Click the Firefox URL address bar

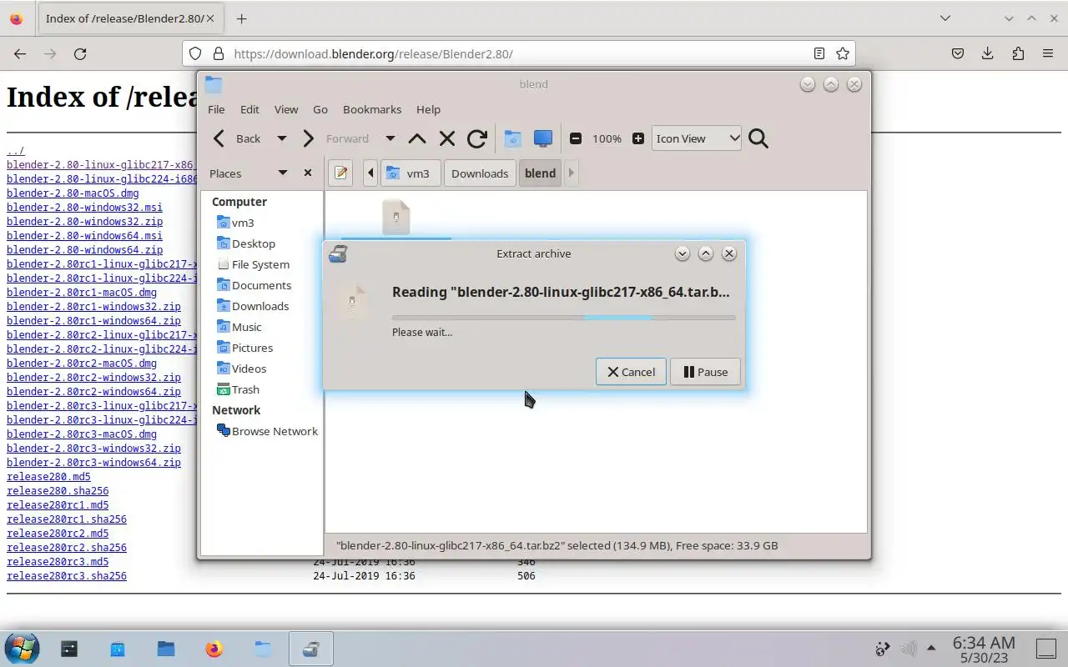pos(517,53)
